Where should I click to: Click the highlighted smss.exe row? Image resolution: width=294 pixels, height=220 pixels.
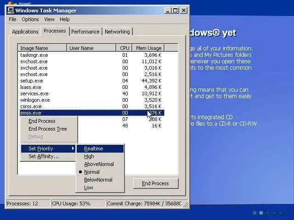coord(92,113)
